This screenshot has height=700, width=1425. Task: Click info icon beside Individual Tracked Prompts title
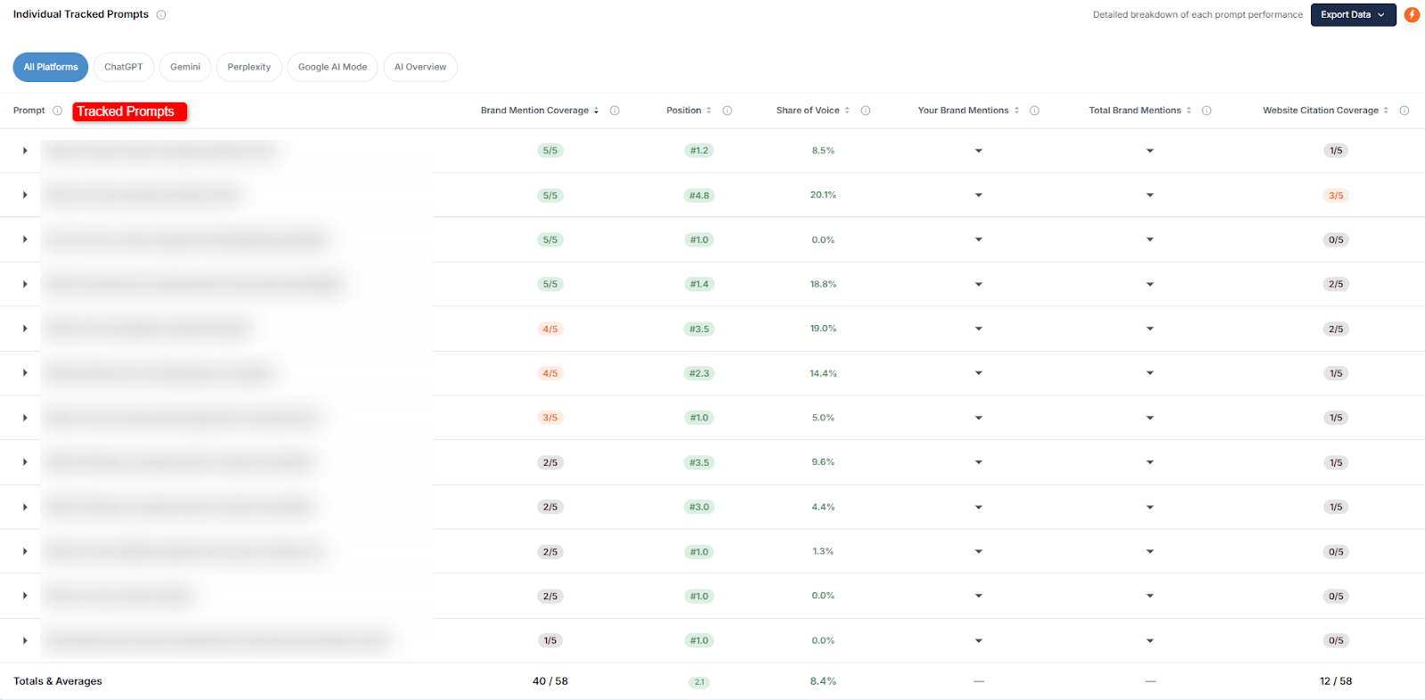(x=161, y=15)
